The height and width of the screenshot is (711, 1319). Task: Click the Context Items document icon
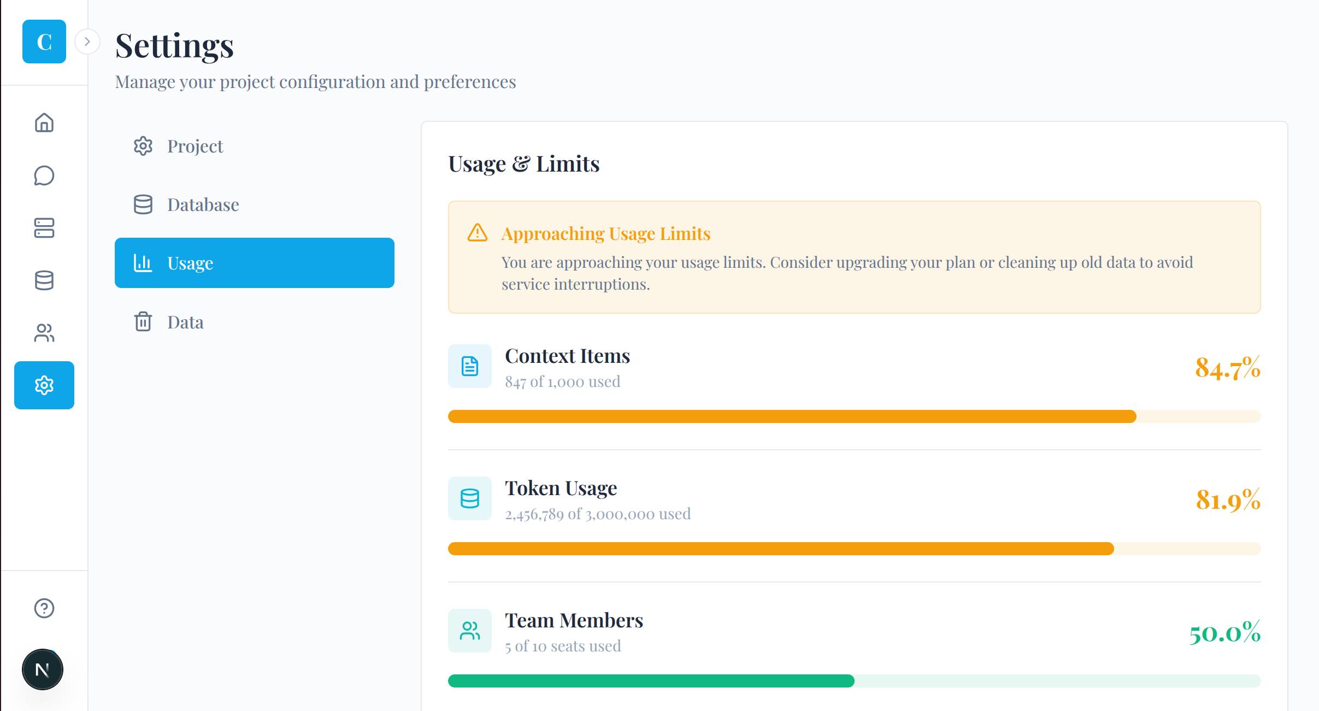pos(470,366)
